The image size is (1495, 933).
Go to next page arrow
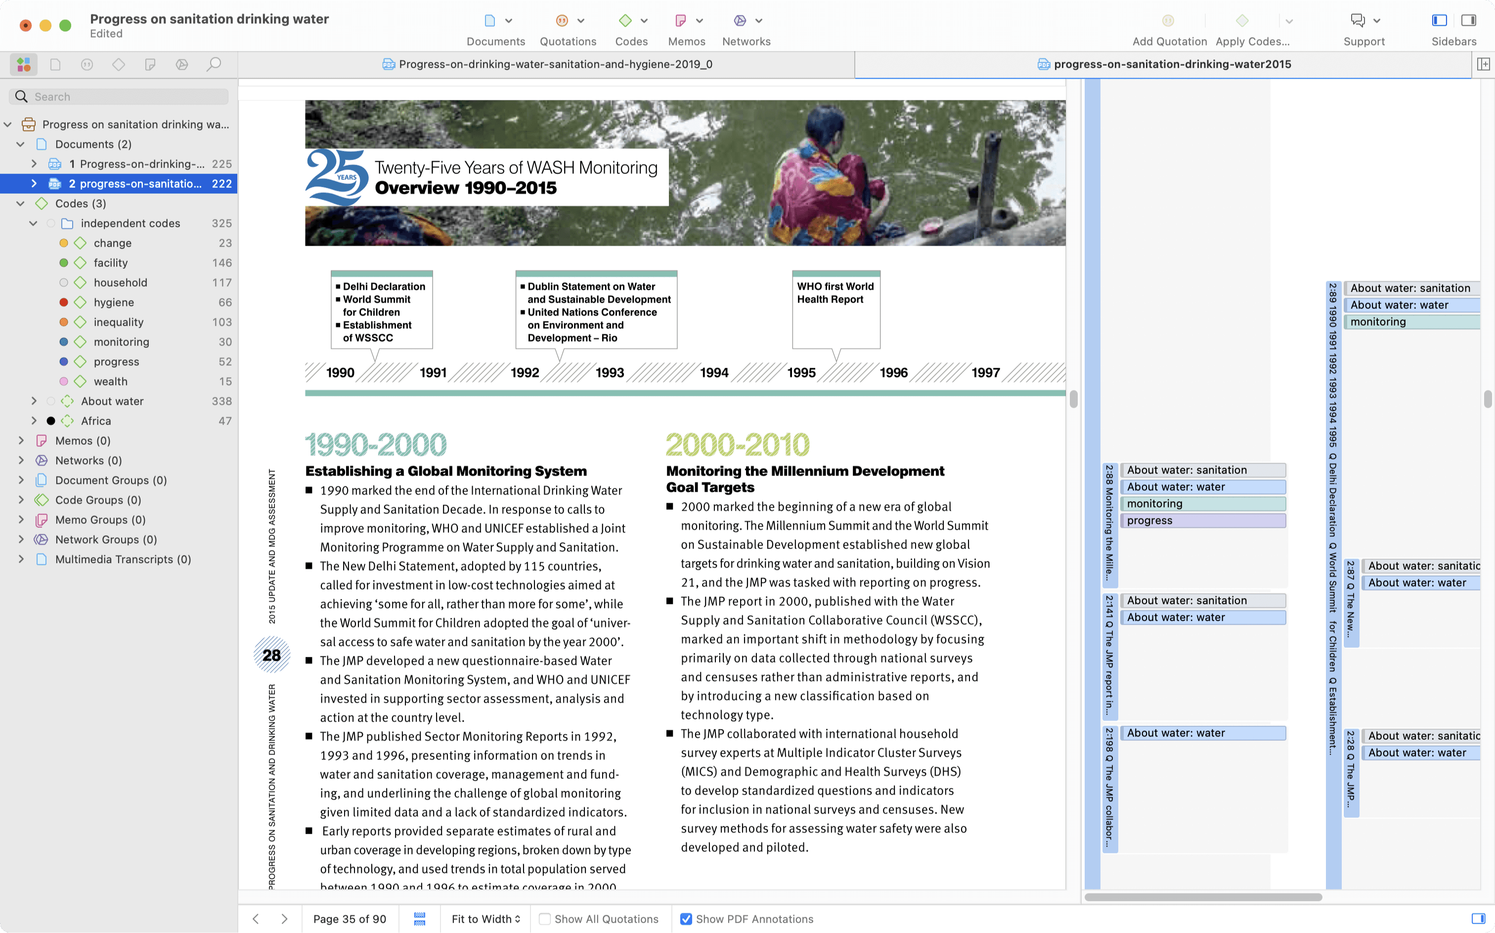point(284,919)
